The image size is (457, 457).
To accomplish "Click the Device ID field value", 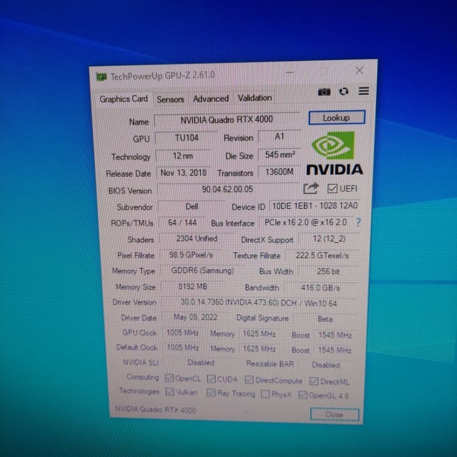I will (x=315, y=206).
